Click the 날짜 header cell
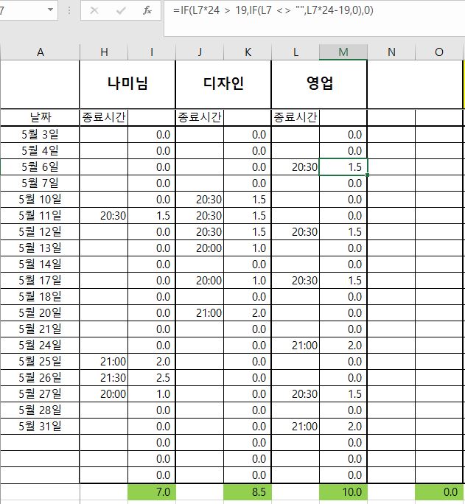Viewport: 465px width, 504px height. pyautogui.click(x=41, y=117)
